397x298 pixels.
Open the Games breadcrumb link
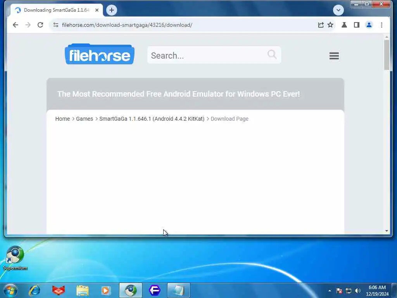click(x=85, y=119)
